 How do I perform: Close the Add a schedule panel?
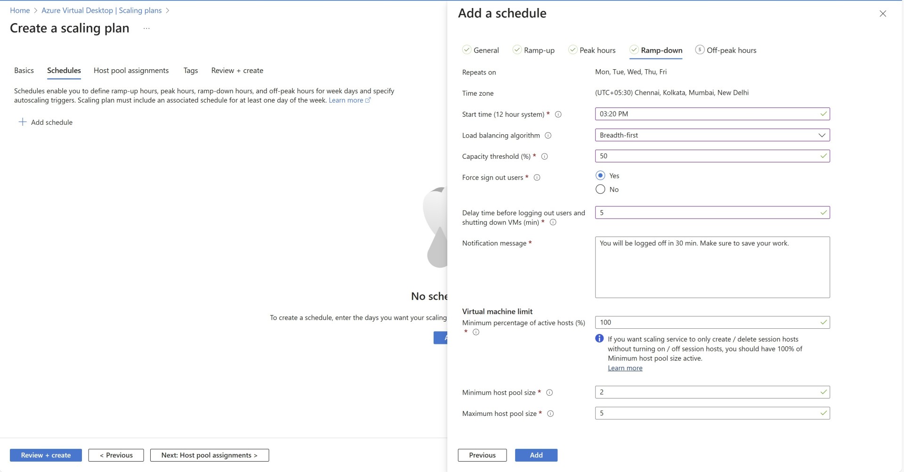tap(883, 14)
